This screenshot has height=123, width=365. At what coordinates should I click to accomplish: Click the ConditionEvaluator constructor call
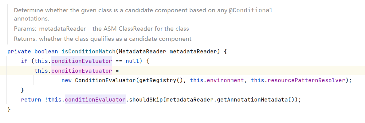pos(105,81)
